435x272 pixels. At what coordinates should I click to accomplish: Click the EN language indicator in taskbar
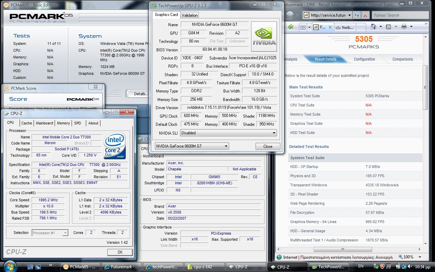[361, 266]
